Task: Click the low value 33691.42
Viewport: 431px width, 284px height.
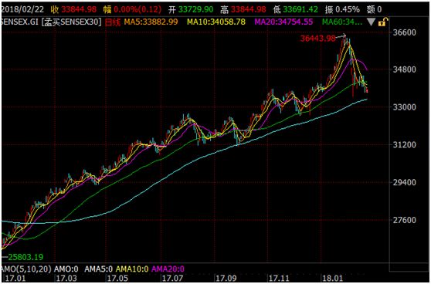Action: coord(300,9)
